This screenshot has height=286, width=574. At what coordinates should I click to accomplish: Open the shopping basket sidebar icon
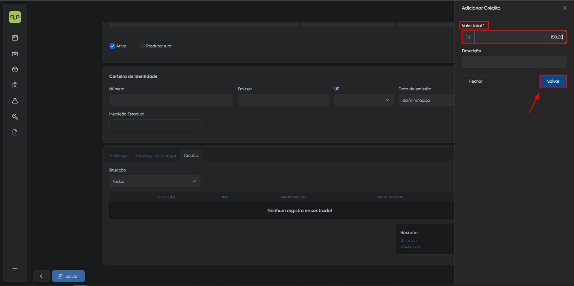(x=15, y=54)
